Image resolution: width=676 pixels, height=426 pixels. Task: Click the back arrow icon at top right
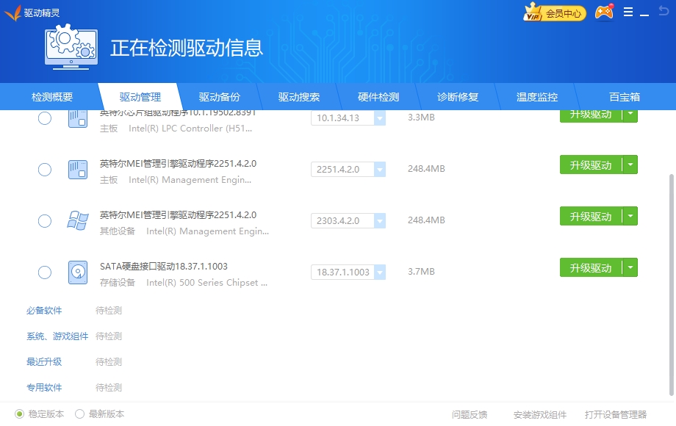tap(664, 11)
